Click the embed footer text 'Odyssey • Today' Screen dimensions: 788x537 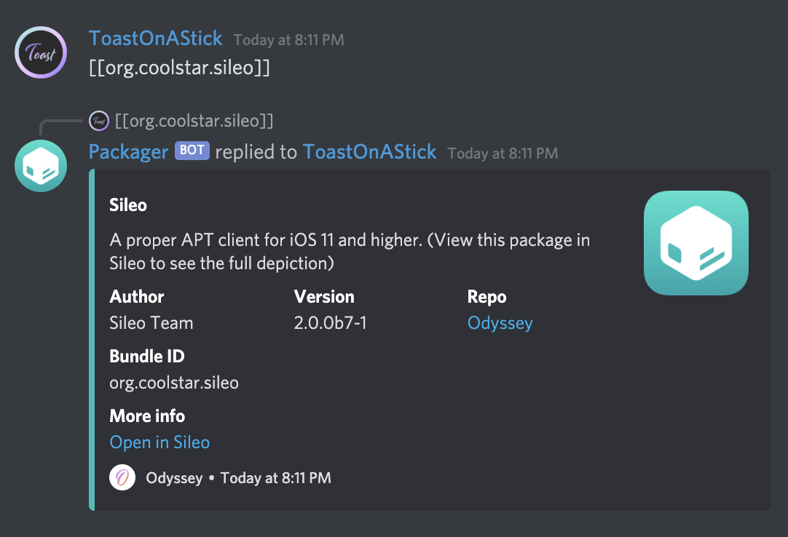[x=238, y=478]
